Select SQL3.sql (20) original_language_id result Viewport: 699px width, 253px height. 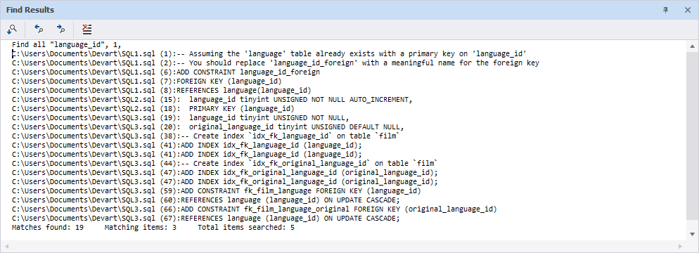[x=208, y=126]
